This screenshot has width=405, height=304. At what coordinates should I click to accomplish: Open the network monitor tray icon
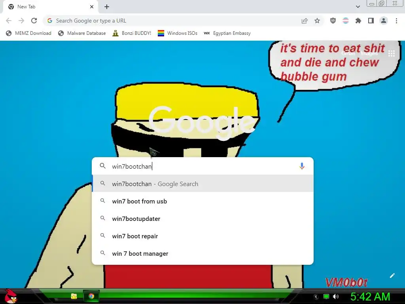pos(326,296)
